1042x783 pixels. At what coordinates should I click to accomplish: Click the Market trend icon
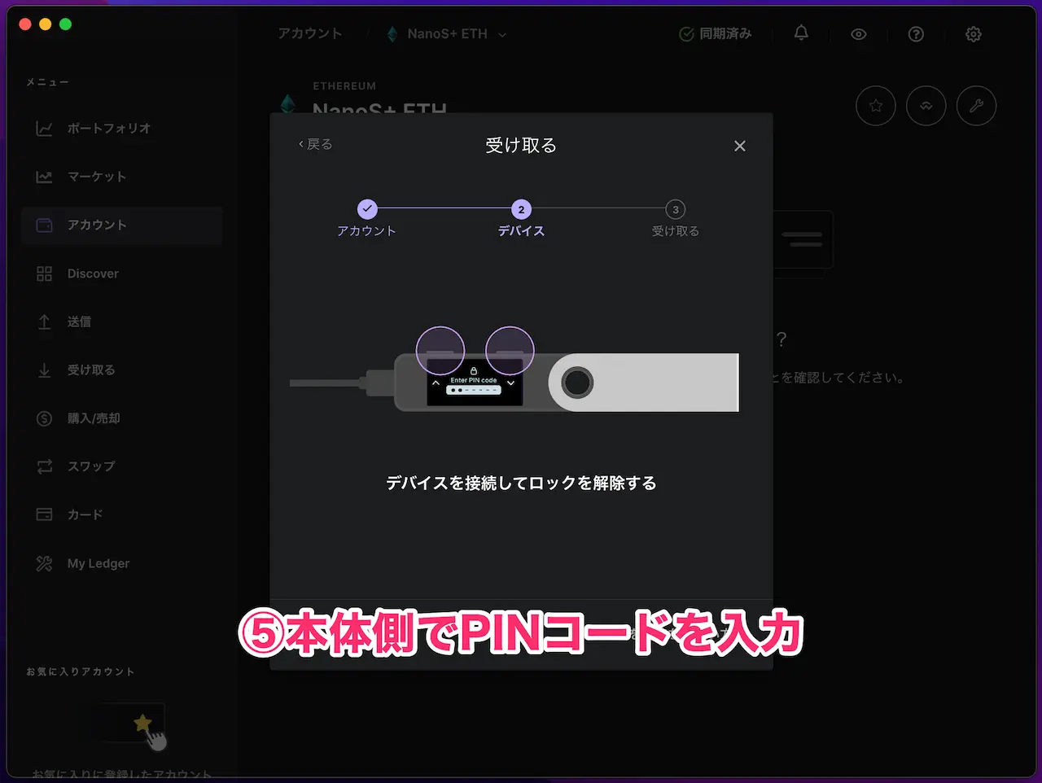click(x=45, y=177)
